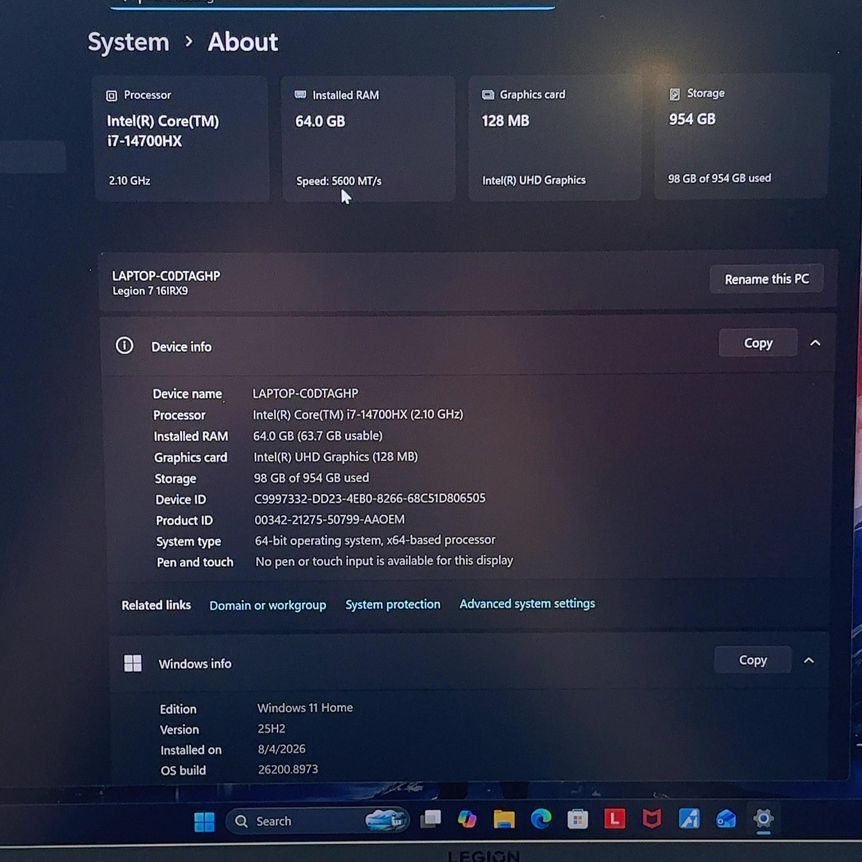862x862 pixels.
Task: Open System protection link
Action: [392, 605]
